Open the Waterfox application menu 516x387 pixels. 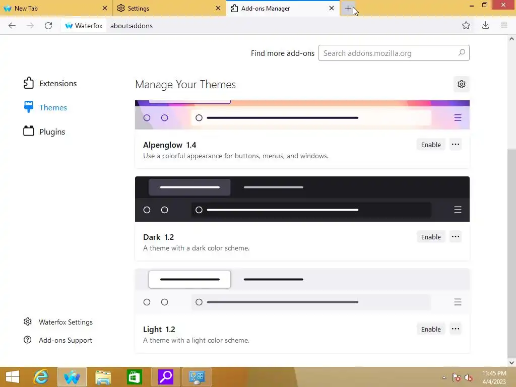[503, 25]
